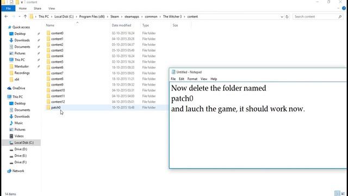The image size is (348, 196).
Task: Open Drive (F:) in navigation pane
Action: tap(21, 162)
